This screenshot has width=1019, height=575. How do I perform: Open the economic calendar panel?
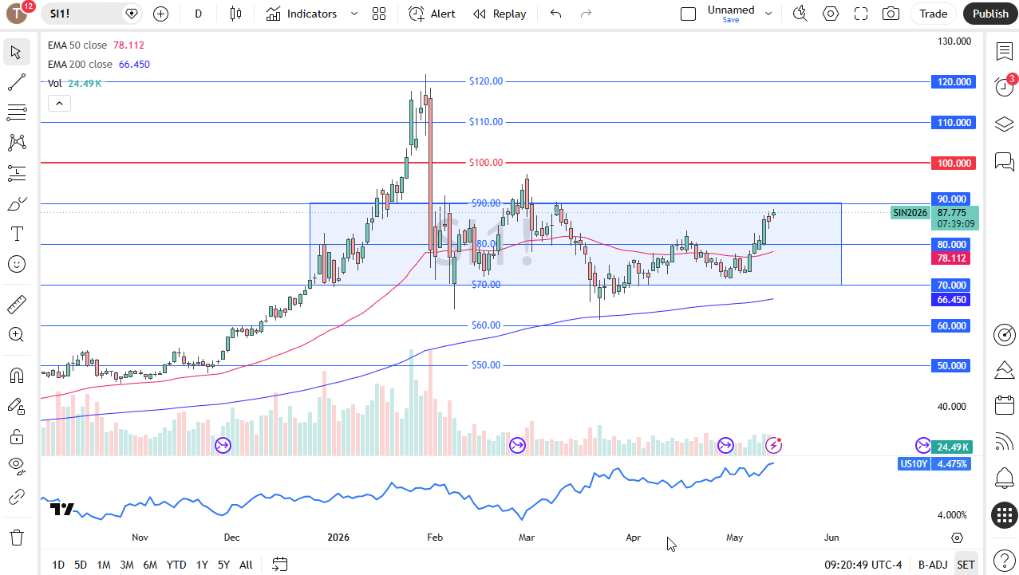[1004, 405]
